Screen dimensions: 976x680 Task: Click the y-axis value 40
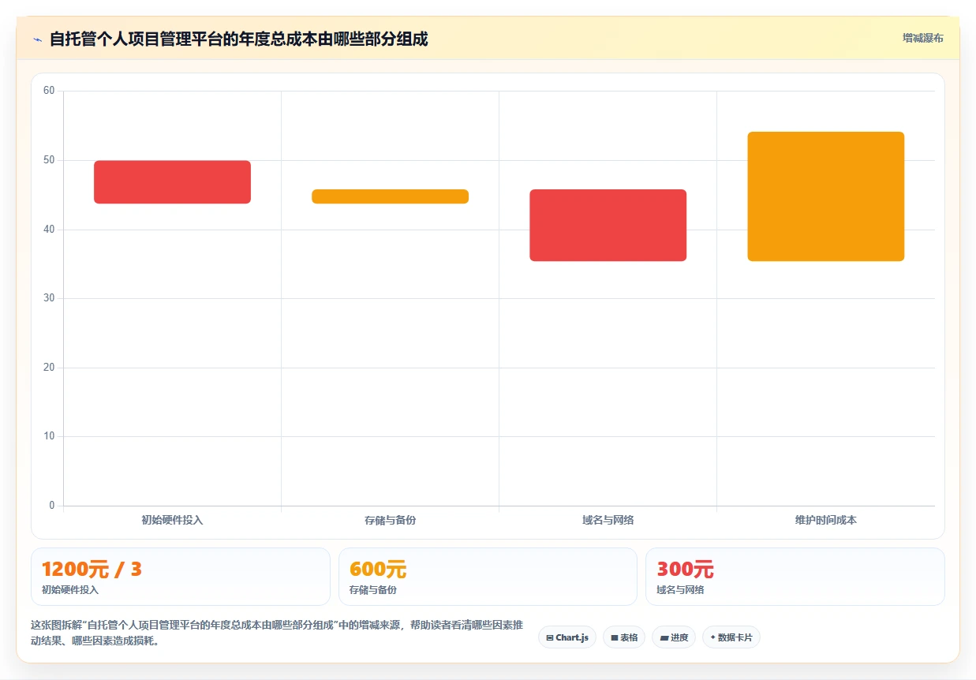click(x=49, y=230)
